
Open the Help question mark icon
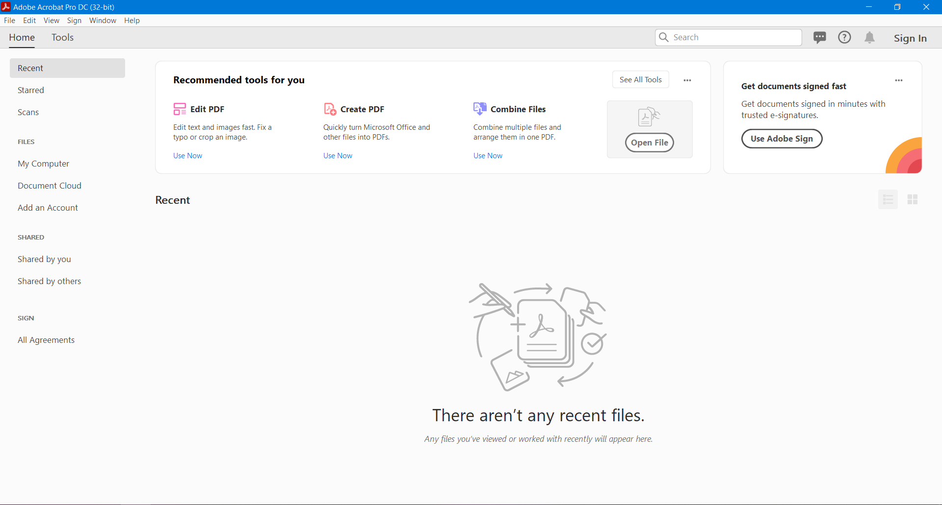[x=844, y=37]
